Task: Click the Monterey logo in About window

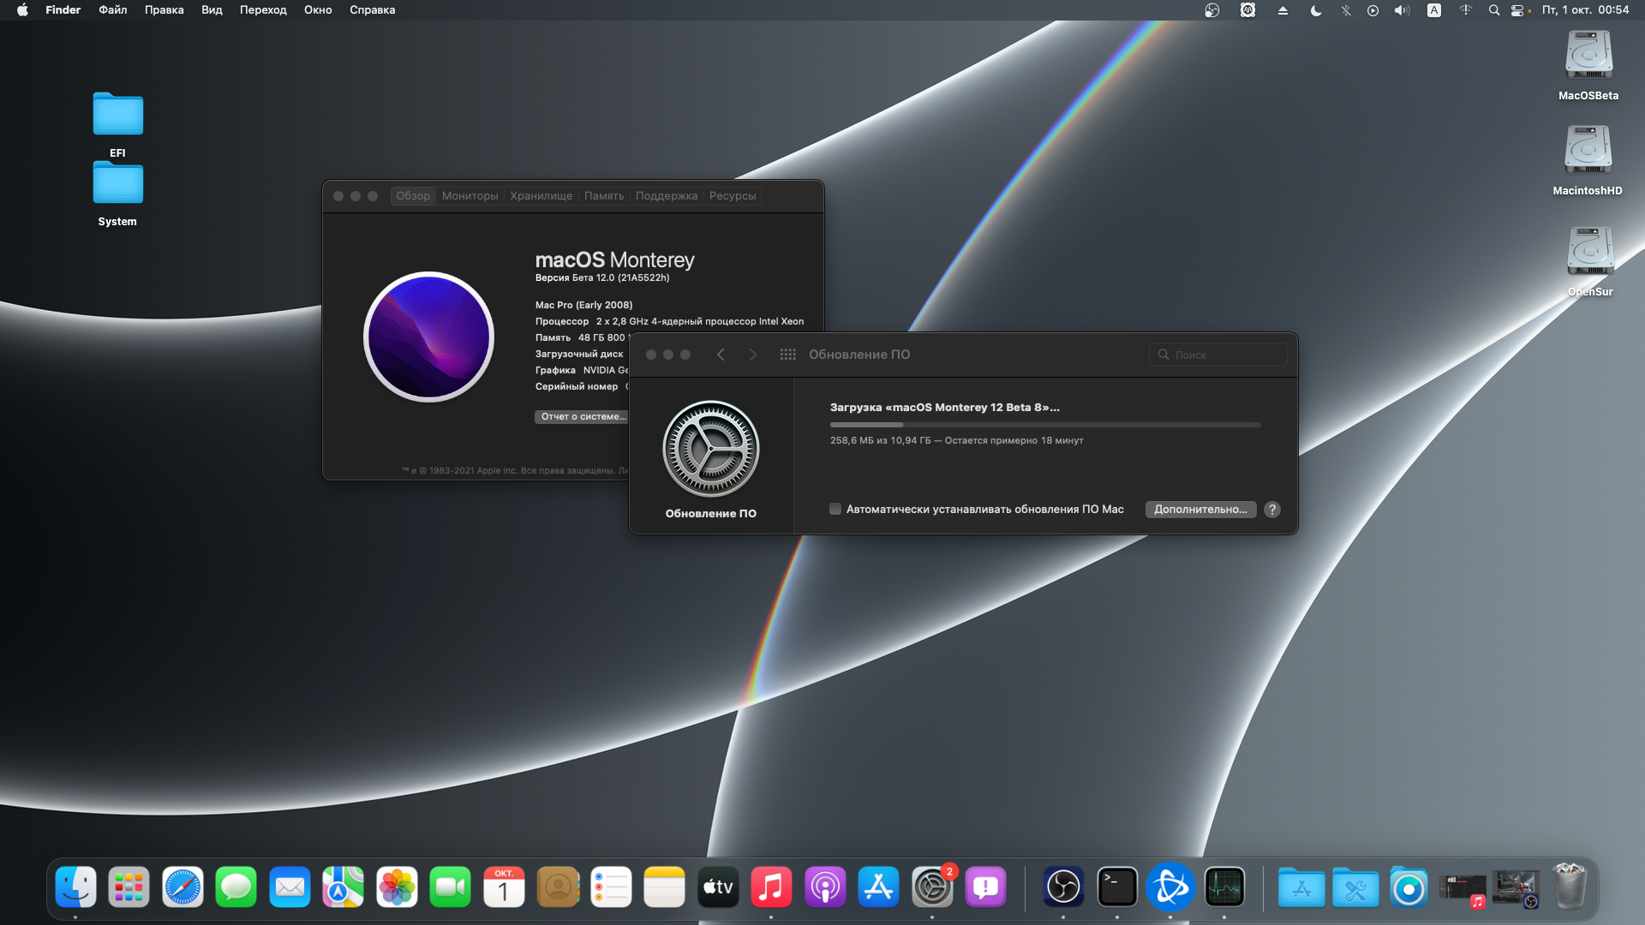Action: point(428,337)
